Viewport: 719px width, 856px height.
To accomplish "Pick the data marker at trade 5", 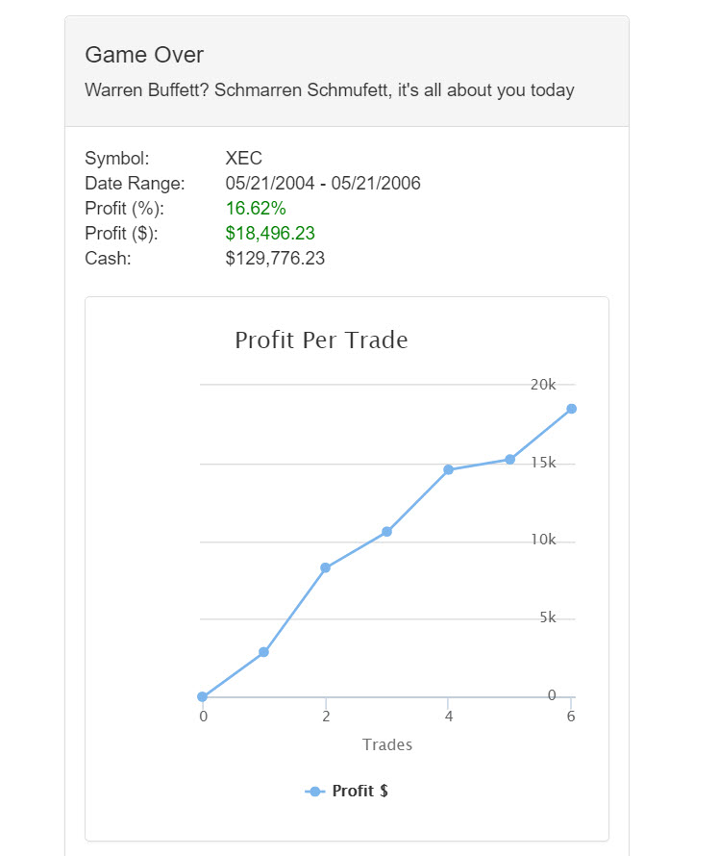I will 509,460.
